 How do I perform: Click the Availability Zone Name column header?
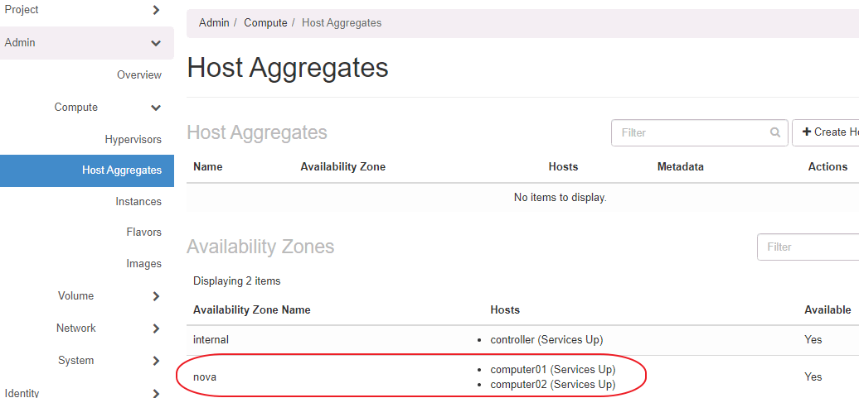click(x=252, y=310)
